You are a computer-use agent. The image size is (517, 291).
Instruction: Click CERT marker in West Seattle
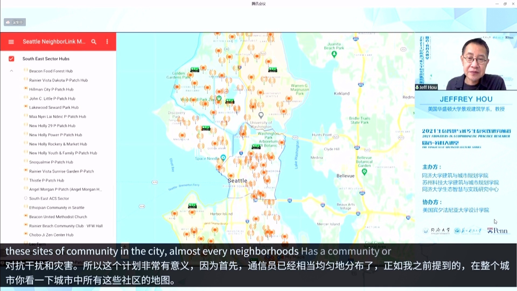[192, 206]
